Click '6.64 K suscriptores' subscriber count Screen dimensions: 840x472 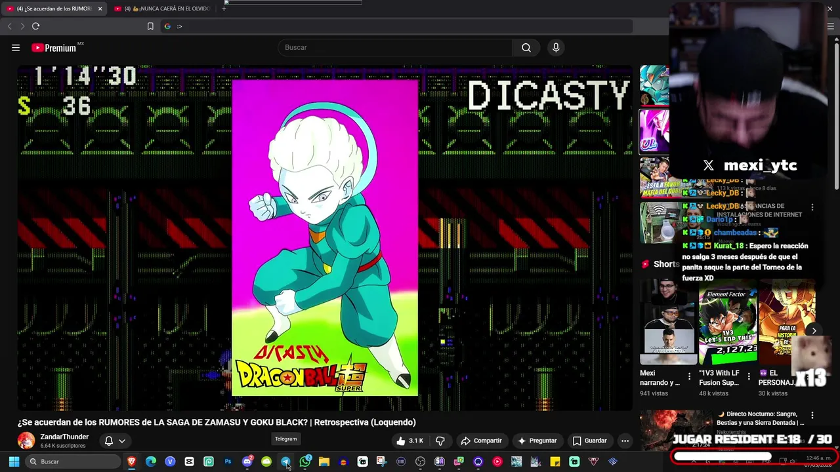pyautogui.click(x=63, y=446)
